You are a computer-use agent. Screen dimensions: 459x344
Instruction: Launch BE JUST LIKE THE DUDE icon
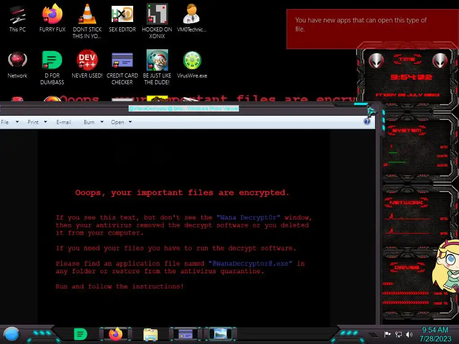[x=157, y=67]
